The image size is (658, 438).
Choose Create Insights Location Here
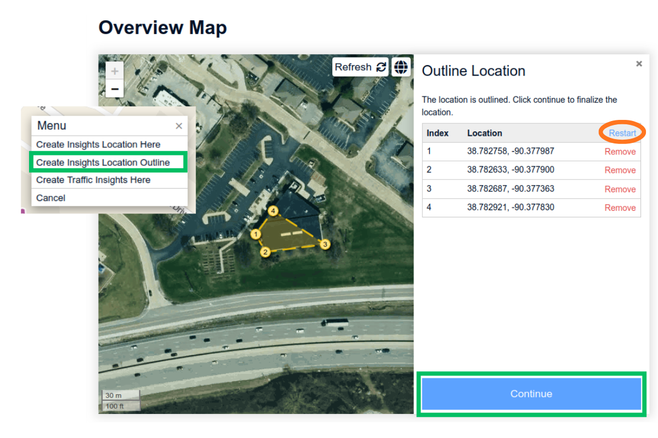[x=97, y=145]
